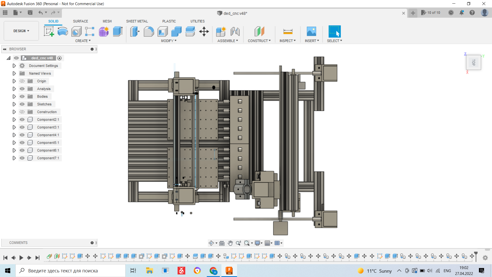Click the Fillet tool in Modify
The image size is (492, 277).
click(149, 32)
